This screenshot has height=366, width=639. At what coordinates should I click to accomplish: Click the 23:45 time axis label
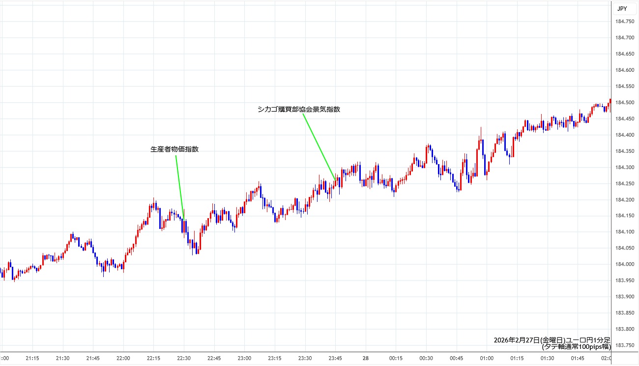[x=335, y=358]
